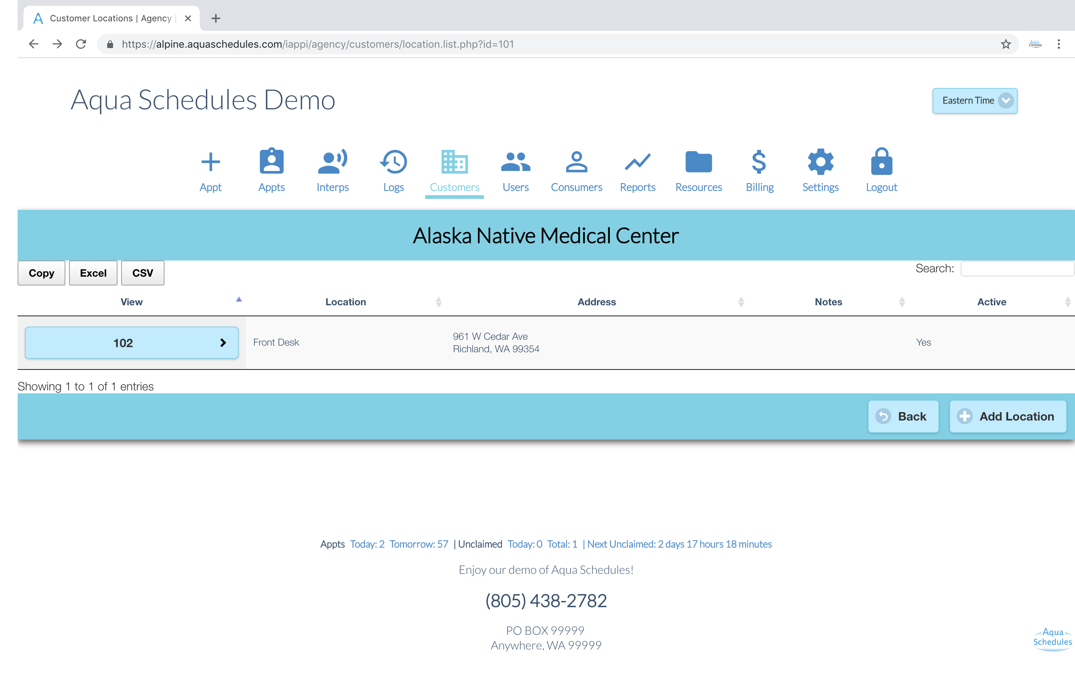Sort table by Address column
Screen dimensions: 1075x681
point(597,302)
